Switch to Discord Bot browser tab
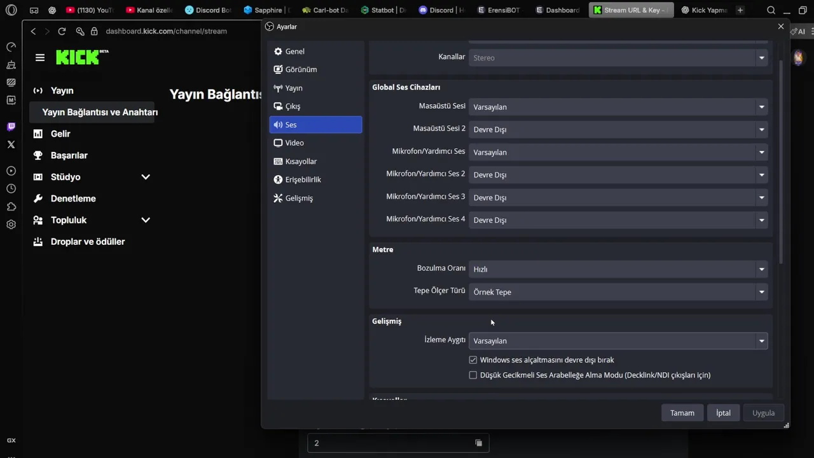The width and height of the screenshot is (814, 458). click(x=208, y=10)
